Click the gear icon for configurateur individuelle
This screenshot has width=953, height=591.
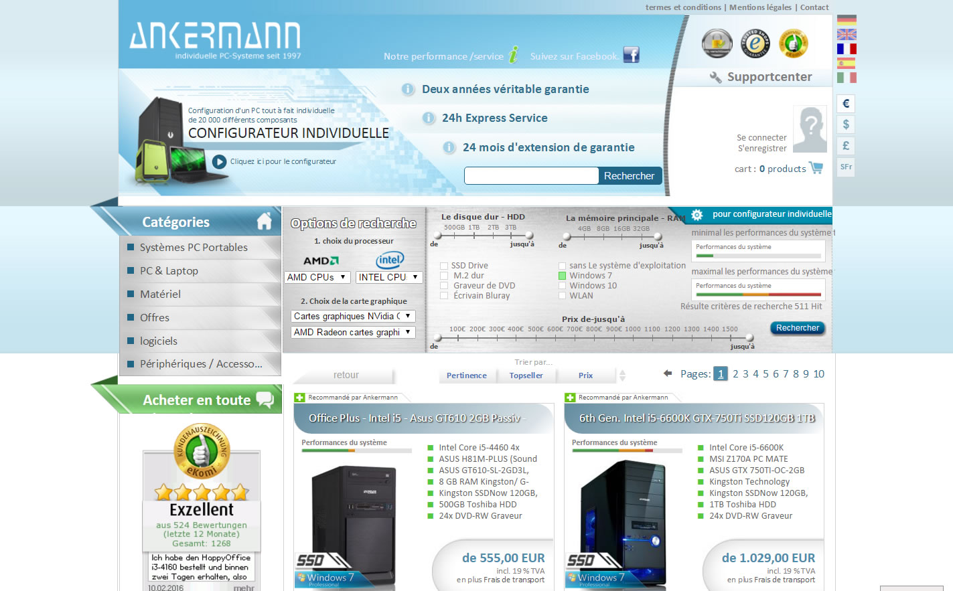(x=697, y=215)
